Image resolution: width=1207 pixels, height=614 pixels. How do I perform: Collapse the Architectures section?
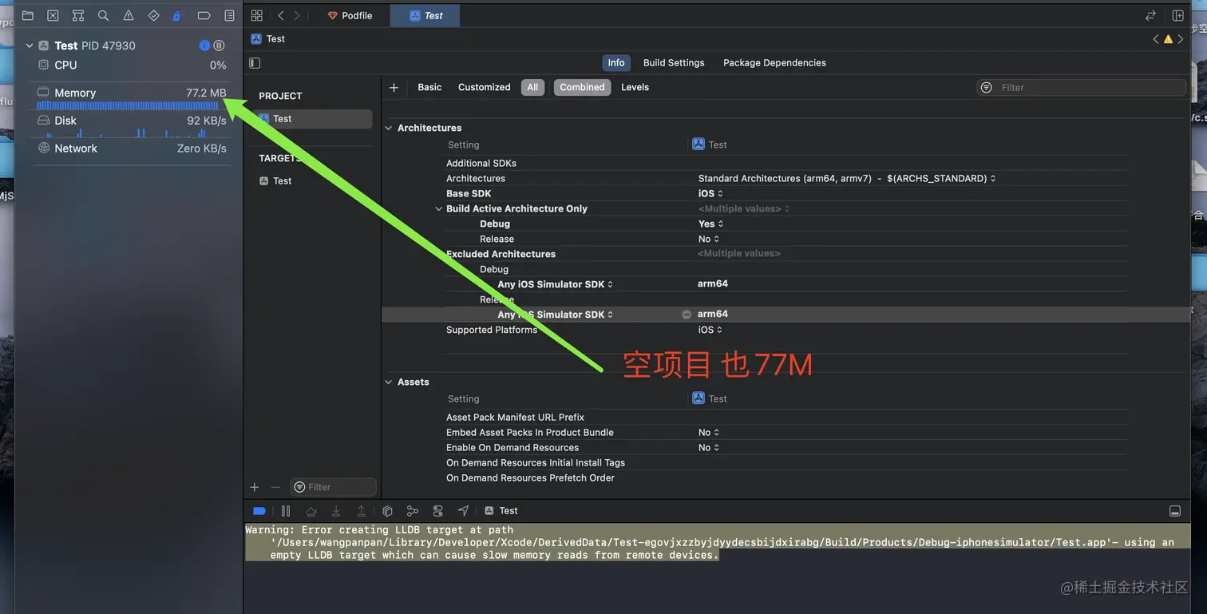click(390, 128)
